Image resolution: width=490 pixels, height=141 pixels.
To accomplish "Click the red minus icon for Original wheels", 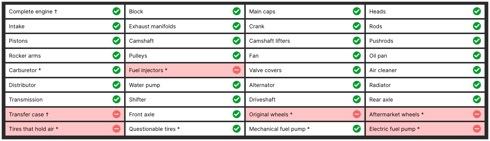I will 357,114.
